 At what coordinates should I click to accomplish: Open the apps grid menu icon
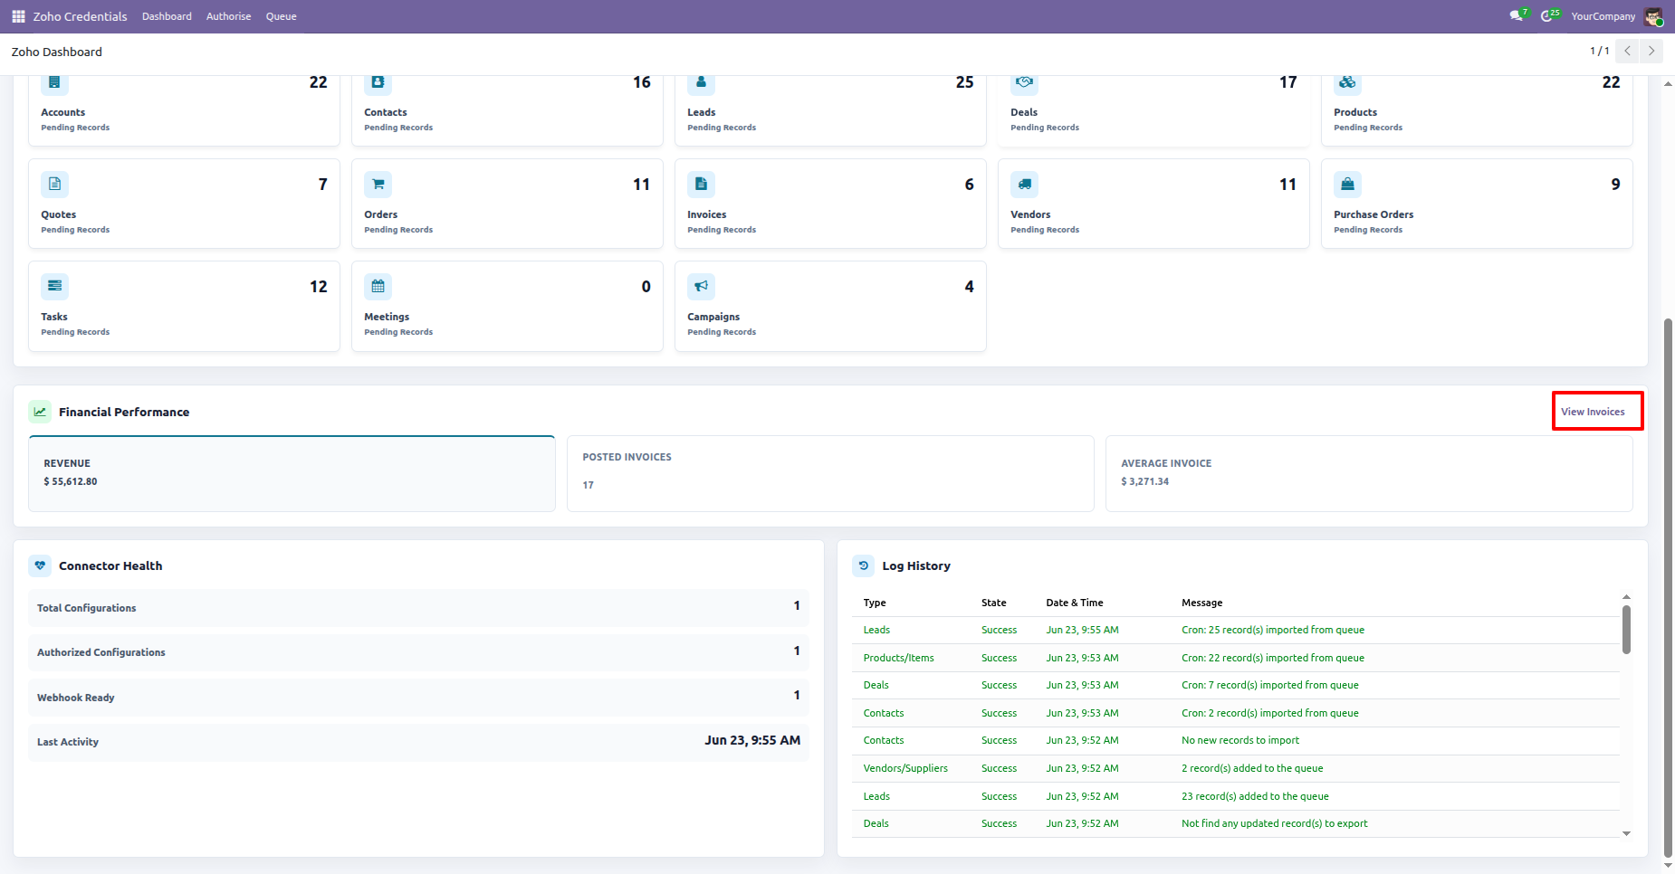18,16
